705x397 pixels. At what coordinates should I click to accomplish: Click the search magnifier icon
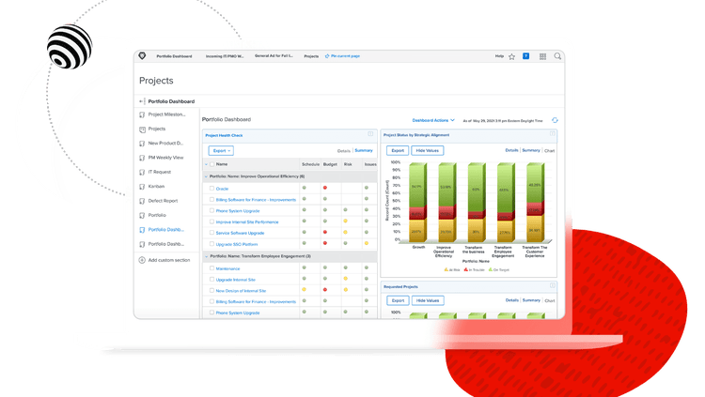click(x=557, y=56)
